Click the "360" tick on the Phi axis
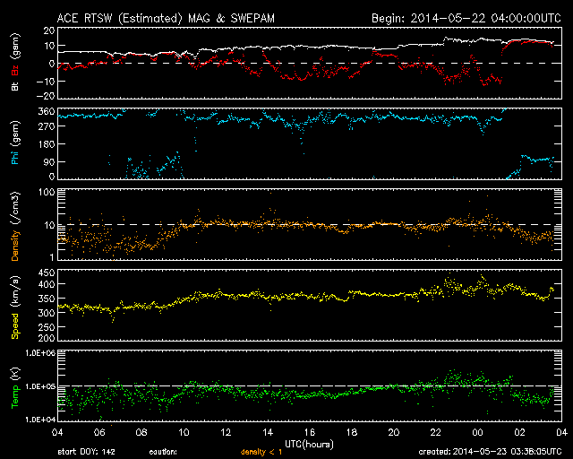The width and height of the screenshot is (573, 459). [47, 112]
